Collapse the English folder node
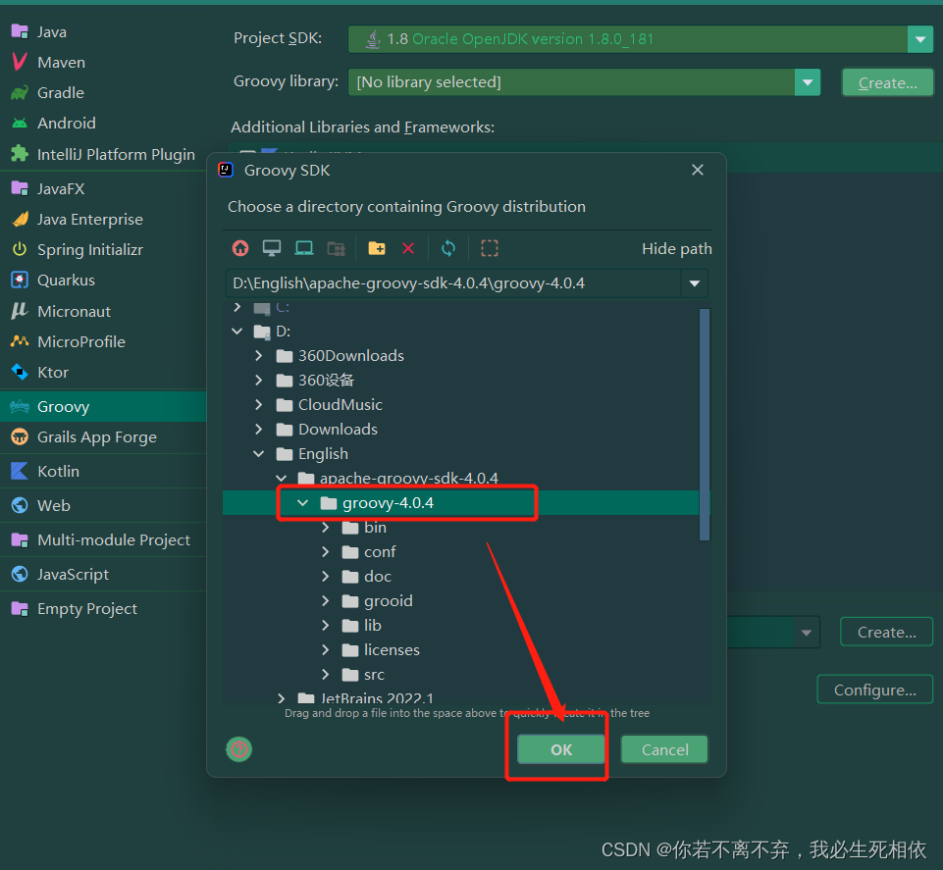Viewport: 943px width, 870px height. (259, 454)
